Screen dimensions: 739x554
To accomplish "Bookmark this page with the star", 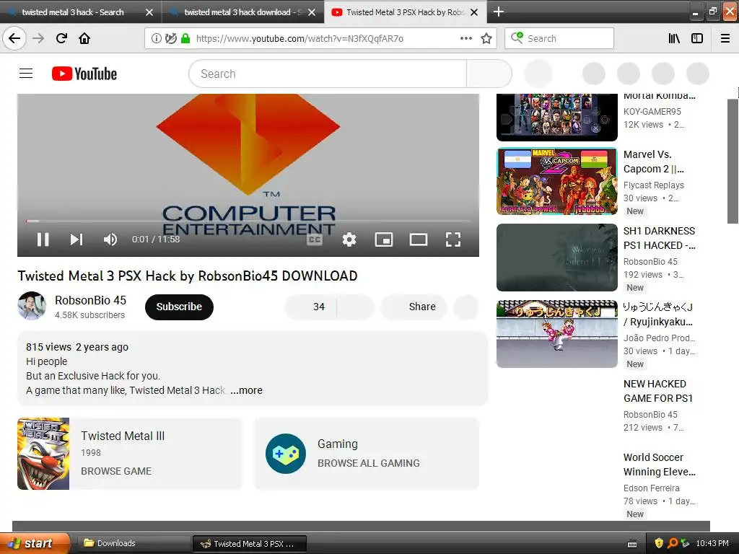I will point(486,38).
